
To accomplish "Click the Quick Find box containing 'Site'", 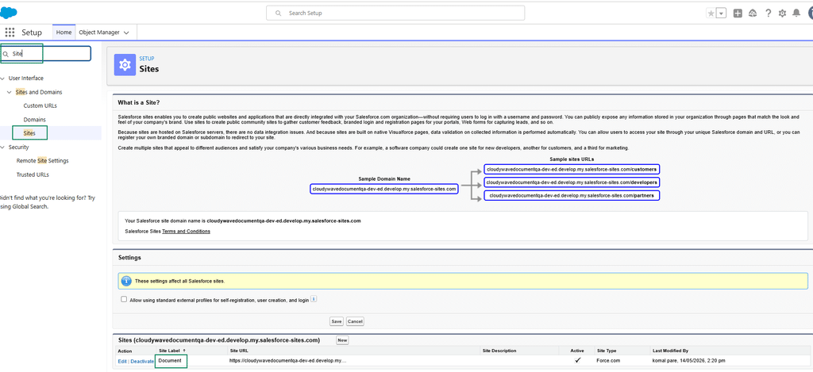I will pyautogui.click(x=46, y=53).
